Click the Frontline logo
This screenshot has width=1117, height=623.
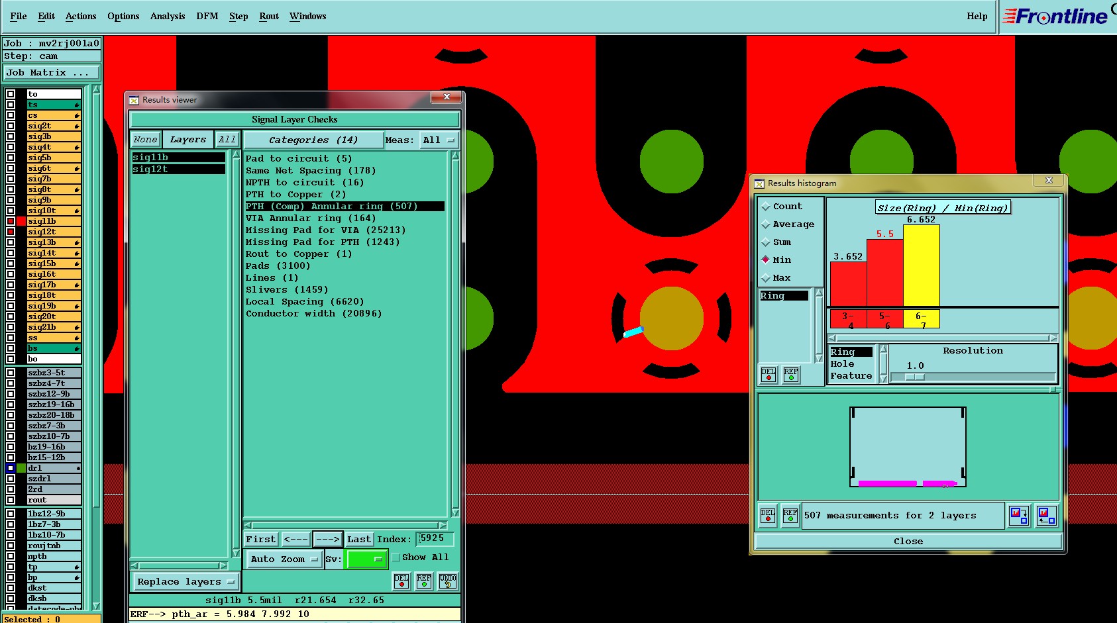(1055, 17)
